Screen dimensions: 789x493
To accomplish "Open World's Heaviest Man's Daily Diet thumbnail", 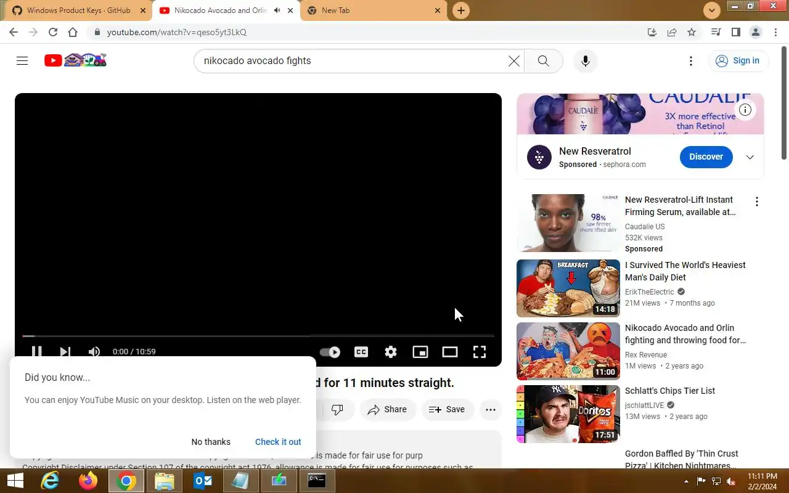I will coord(568,288).
